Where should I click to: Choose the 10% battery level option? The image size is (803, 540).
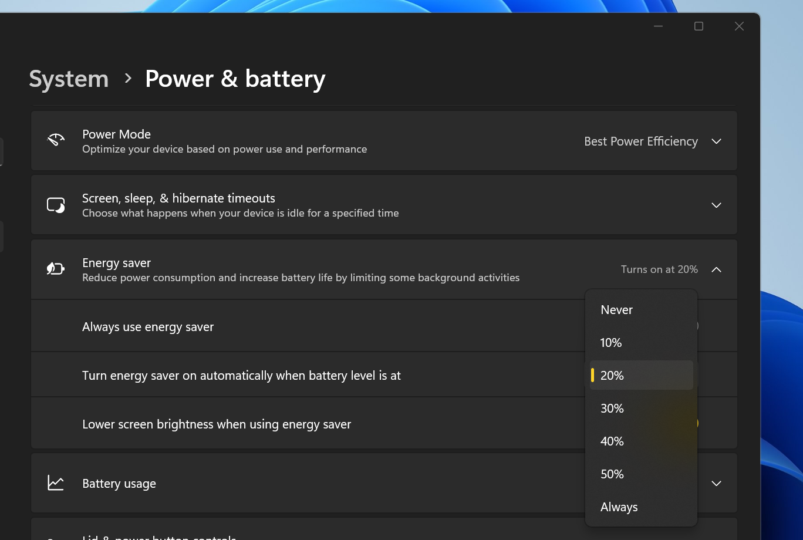pos(611,342)
